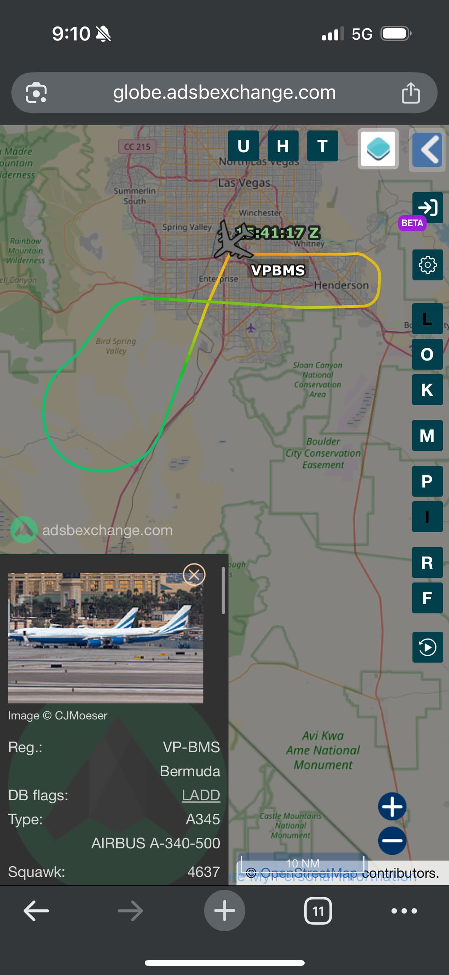Collapse sidebar with the left chevron button
The image size is (449, 975).
[x=427, y=150]
